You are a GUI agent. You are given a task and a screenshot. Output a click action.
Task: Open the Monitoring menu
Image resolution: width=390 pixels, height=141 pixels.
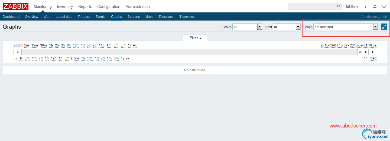click(x=43, y=6)
